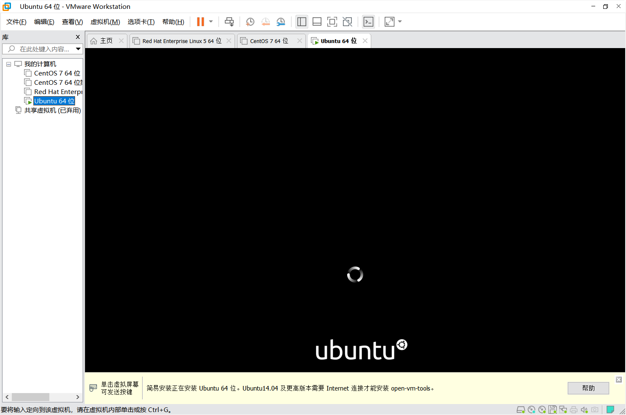The width and height of the screenshot is (626, 415).
Task: Click the printer status icon
Action: tap(574, 410)
